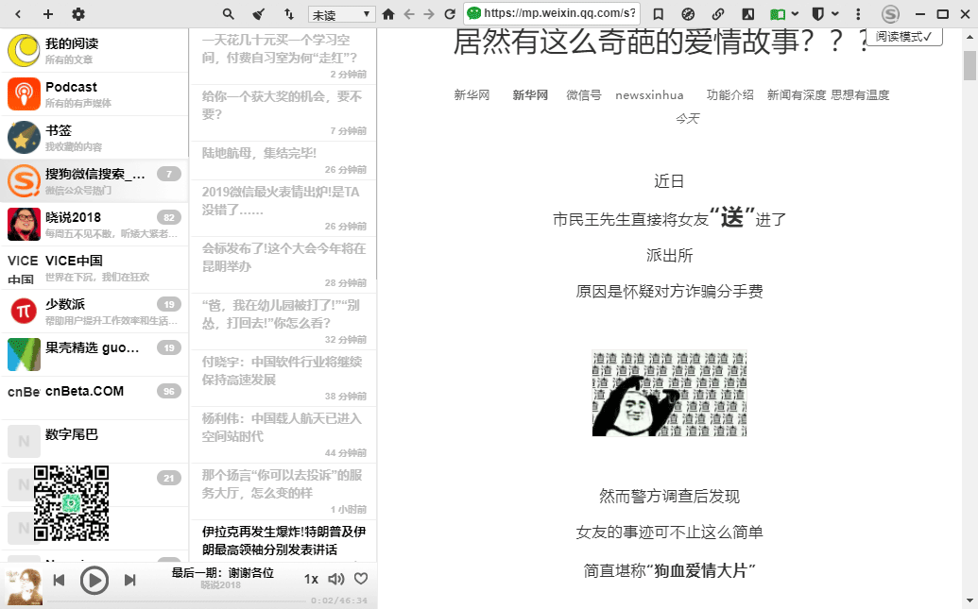The height and width of the screenshot is (609, 978).
Task: Click the sort order arrows icon
Action: click(x=289, y=14)
